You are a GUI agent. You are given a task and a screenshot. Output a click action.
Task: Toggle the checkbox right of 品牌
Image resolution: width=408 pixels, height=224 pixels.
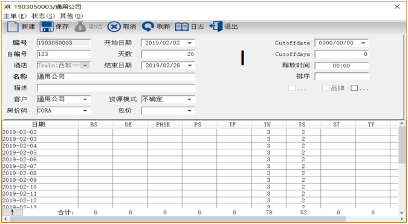coord(354,88)
